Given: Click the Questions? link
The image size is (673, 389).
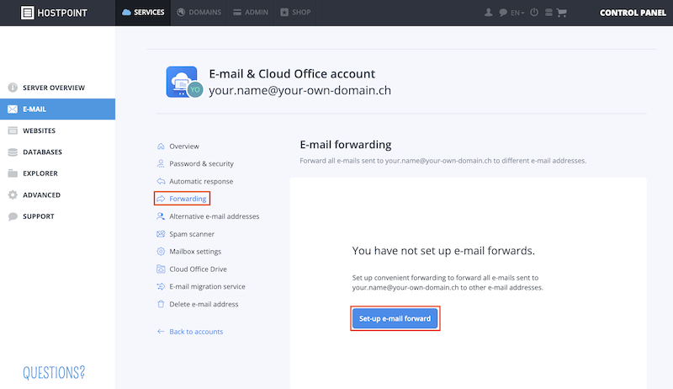Looking at the screenshot, I should [x=54, y=372].
